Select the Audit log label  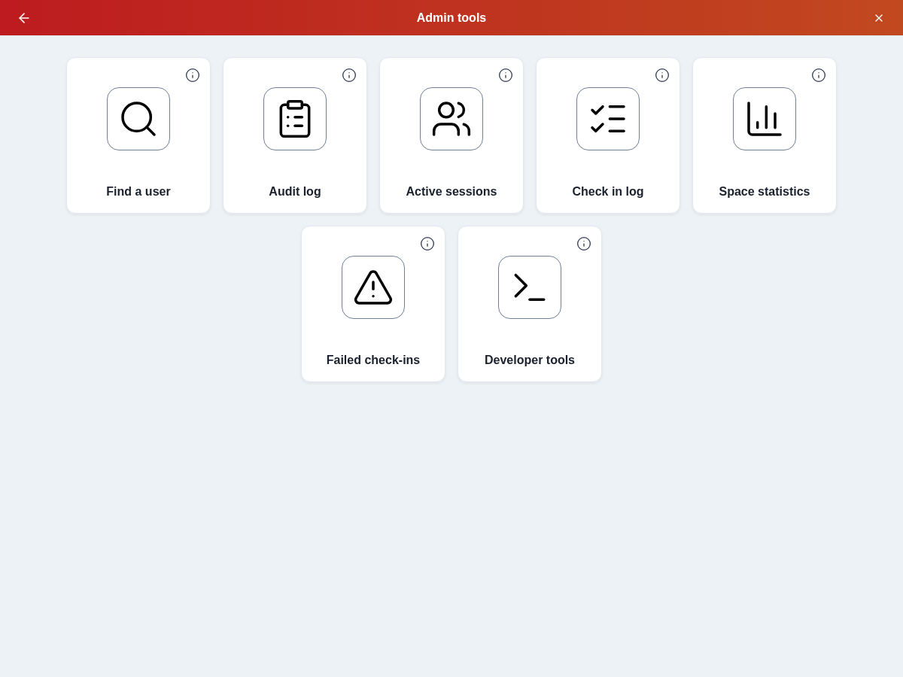coord(295,192)
